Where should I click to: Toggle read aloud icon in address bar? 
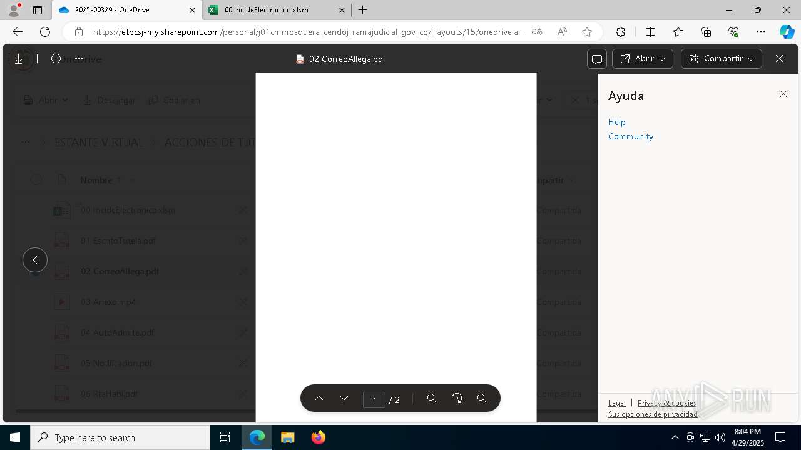coord(562,32)
